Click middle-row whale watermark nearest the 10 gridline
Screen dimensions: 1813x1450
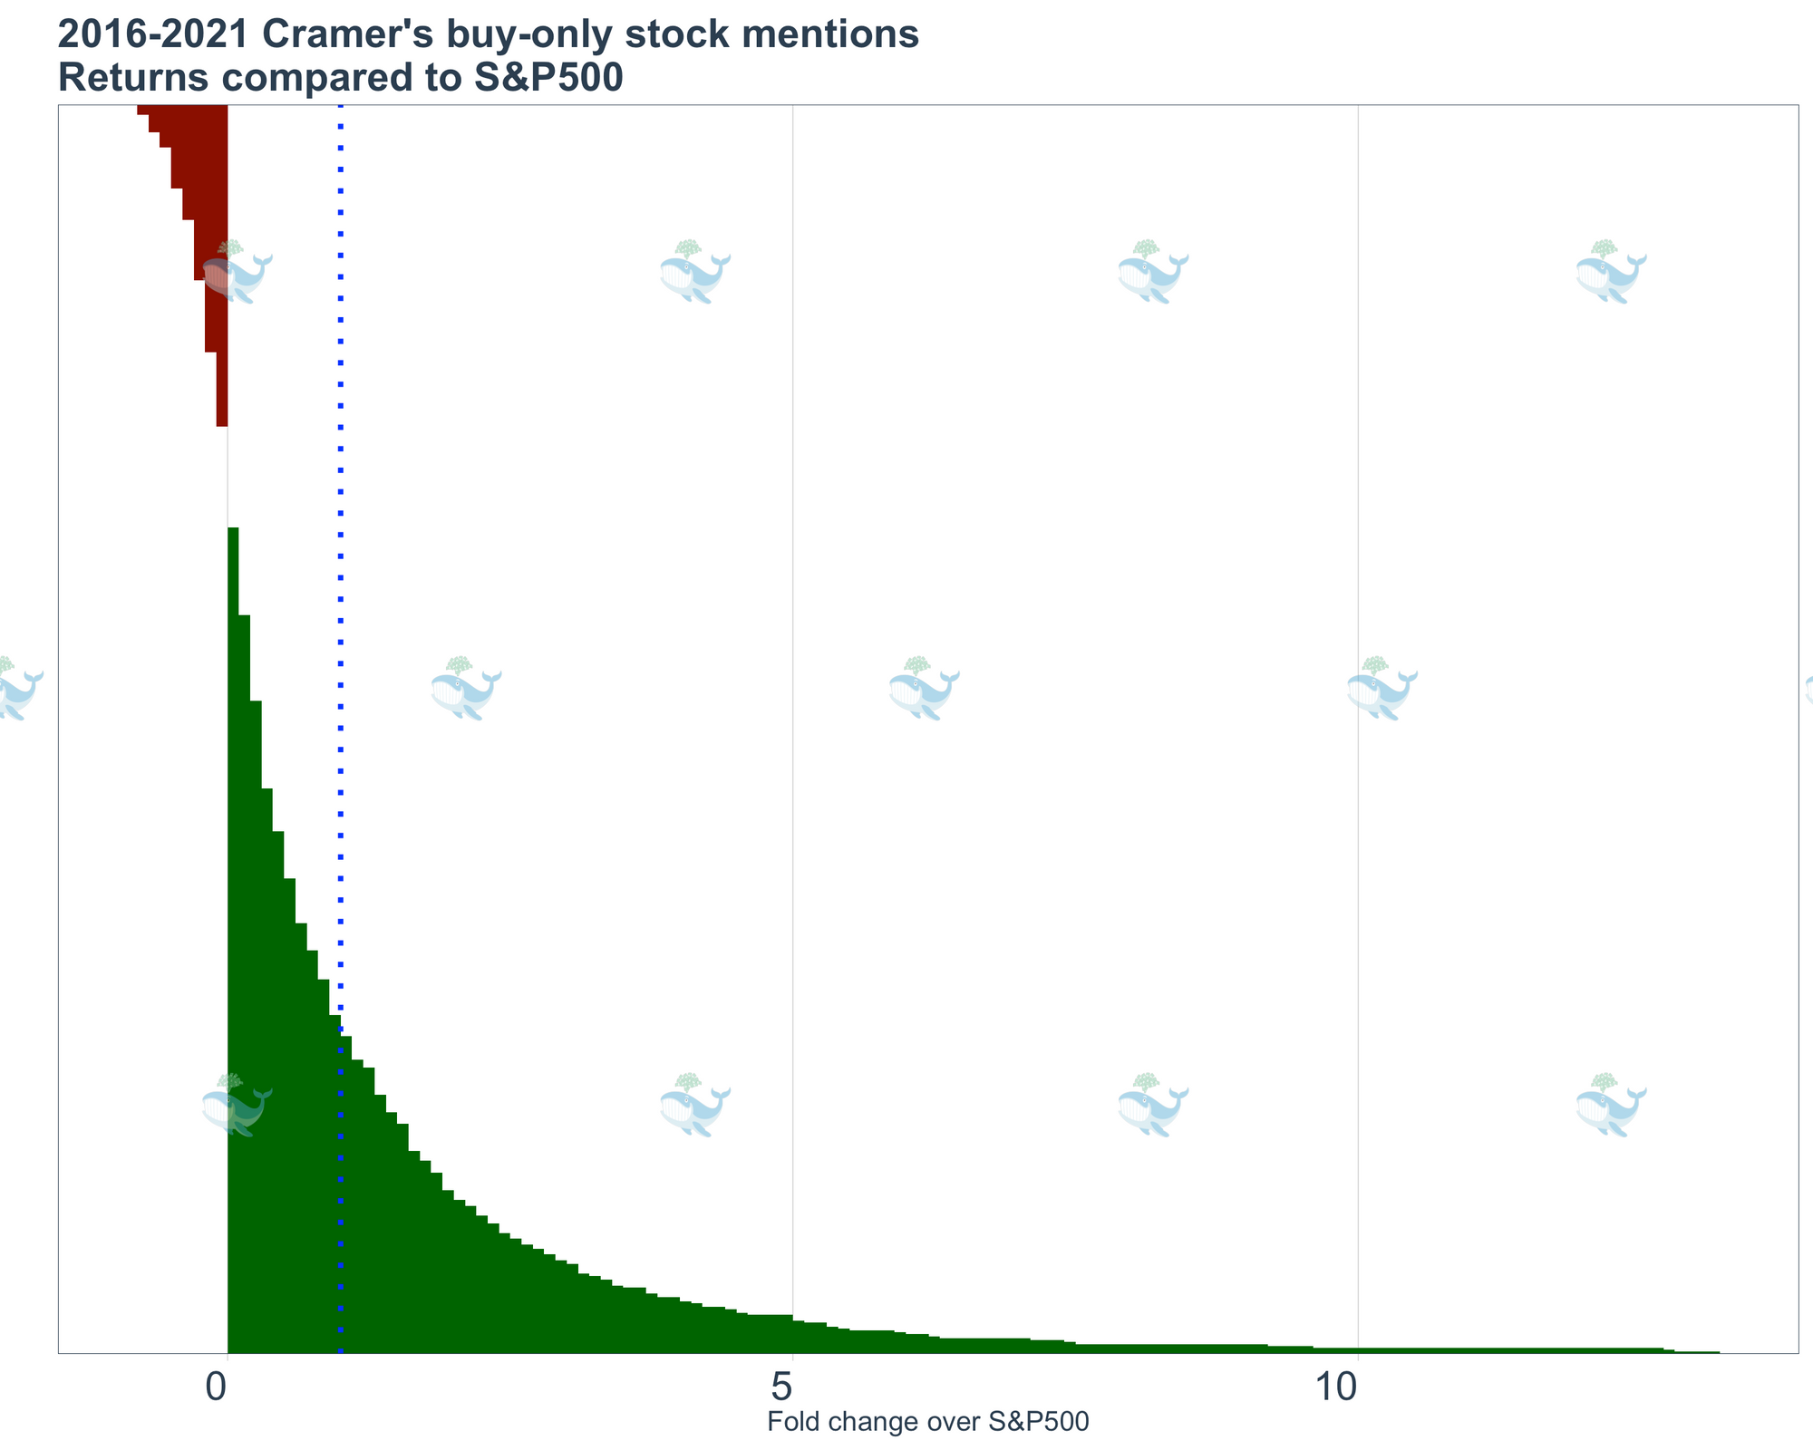click(1382, 688)
